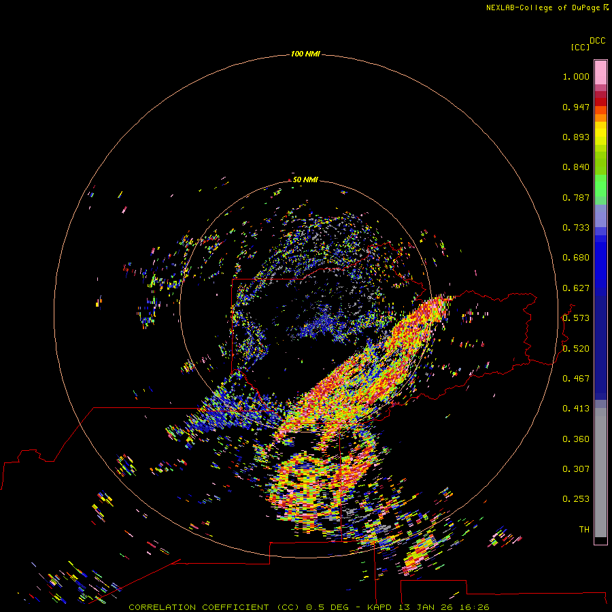
Task: Click the 1.000 color scale value
Action: coord(576,76)
